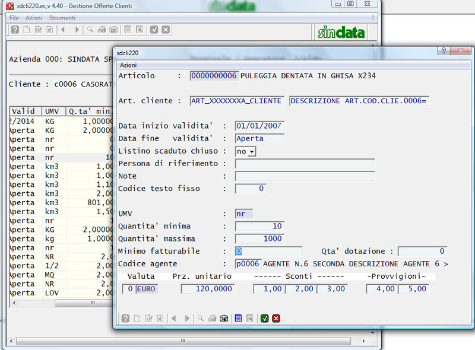This screenshot has height=350, width=475.
Task: Click help icon in sdcli220 dialog bottom toolbar
Action: click(125, 319)
